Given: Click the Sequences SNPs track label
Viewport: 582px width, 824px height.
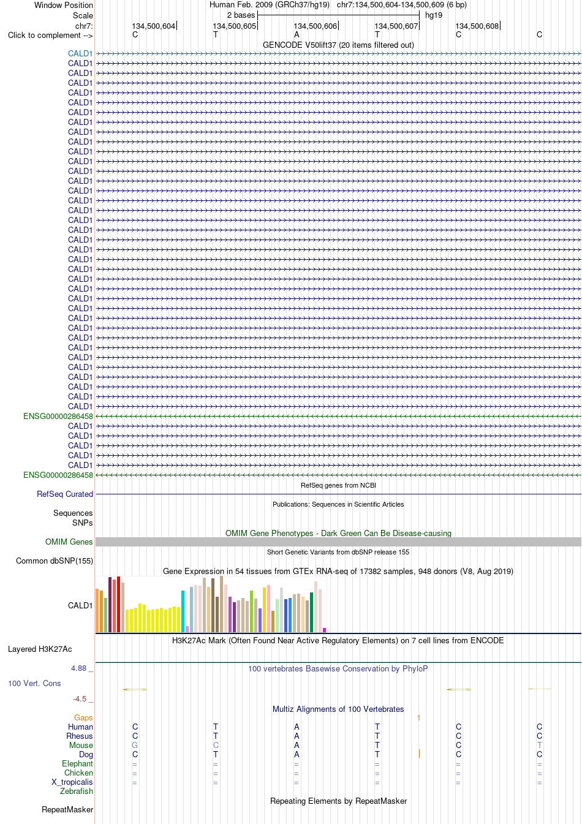Looking at the screenshot, I should 73,518.
